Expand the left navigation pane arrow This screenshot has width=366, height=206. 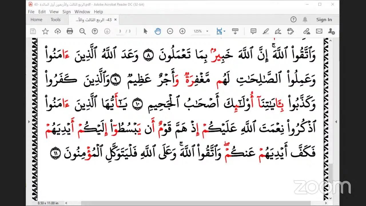coord(29,122)
